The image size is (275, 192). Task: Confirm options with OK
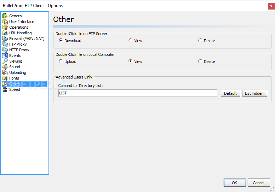point(235,183)
